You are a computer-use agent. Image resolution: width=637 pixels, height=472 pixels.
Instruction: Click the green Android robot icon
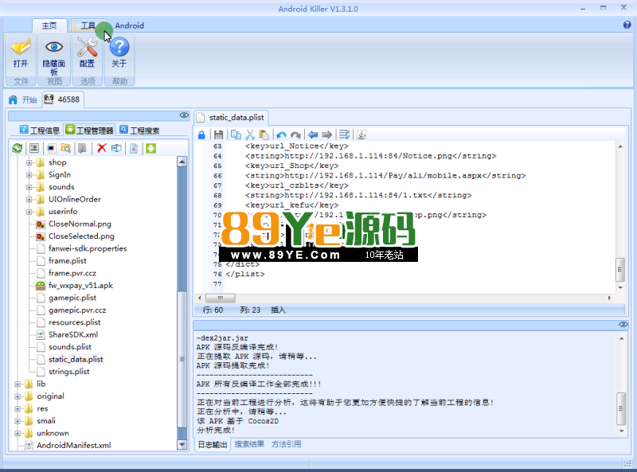pos(150,148)
